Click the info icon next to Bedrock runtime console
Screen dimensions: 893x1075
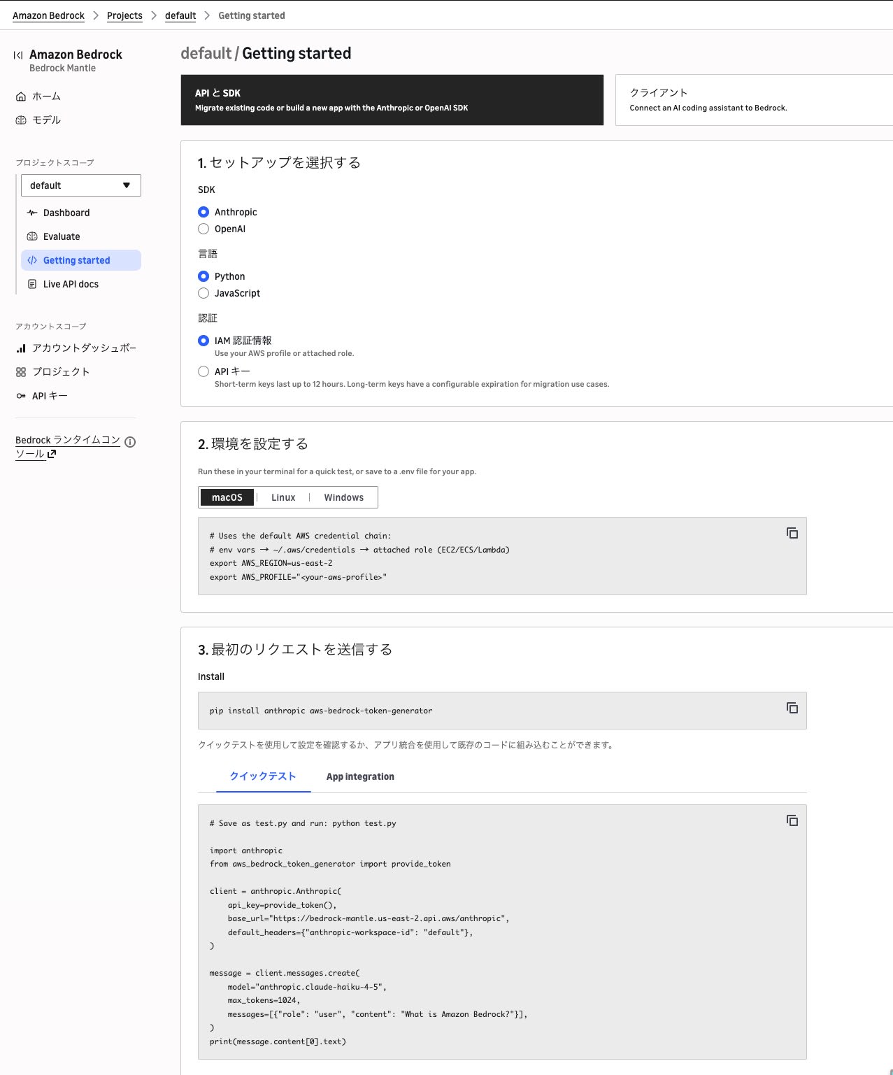[130, 441]
